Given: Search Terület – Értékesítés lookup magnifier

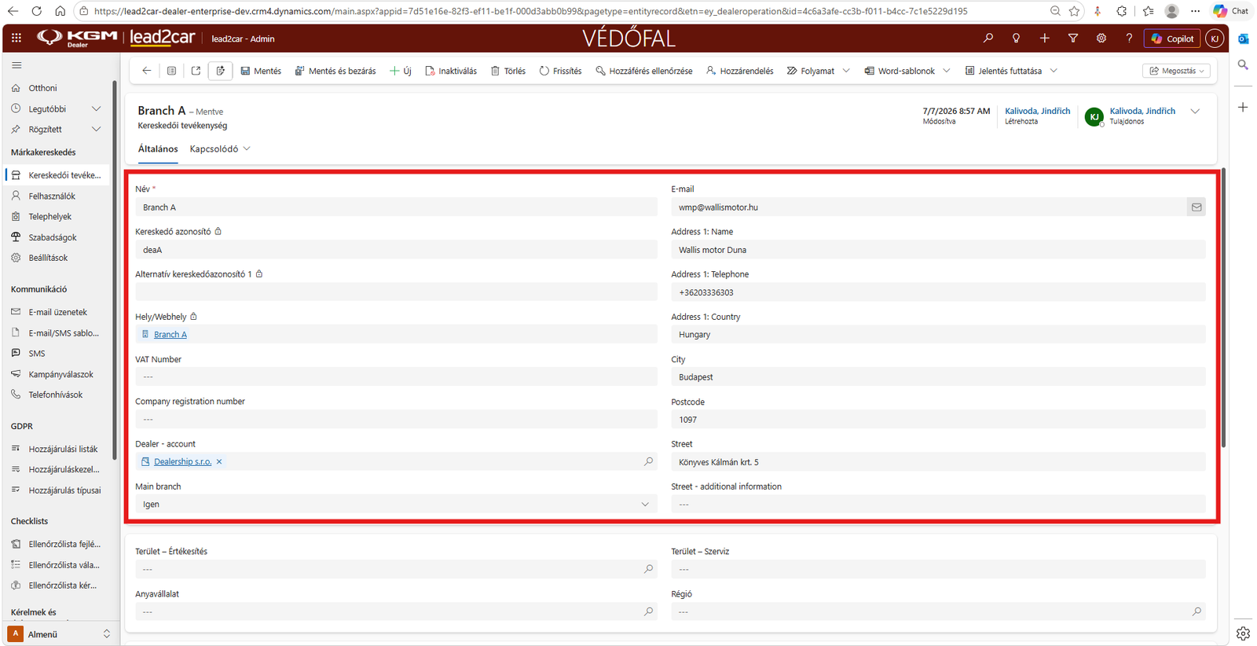Looking at the screenshot, I should point(648,568).
